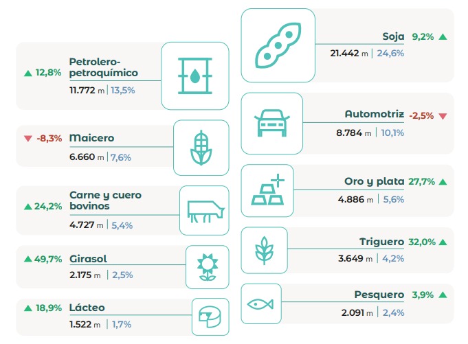
Task: Click the corn cob icon
Action: (201, 148)
